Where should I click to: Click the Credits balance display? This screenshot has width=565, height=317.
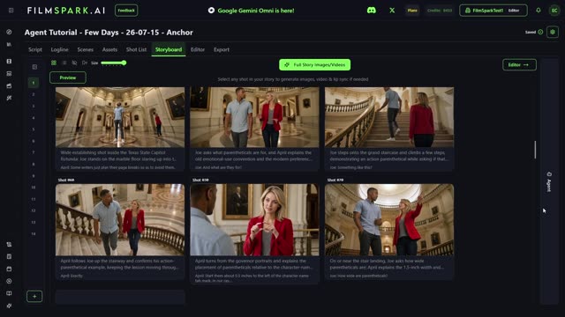tap(440, 11)
